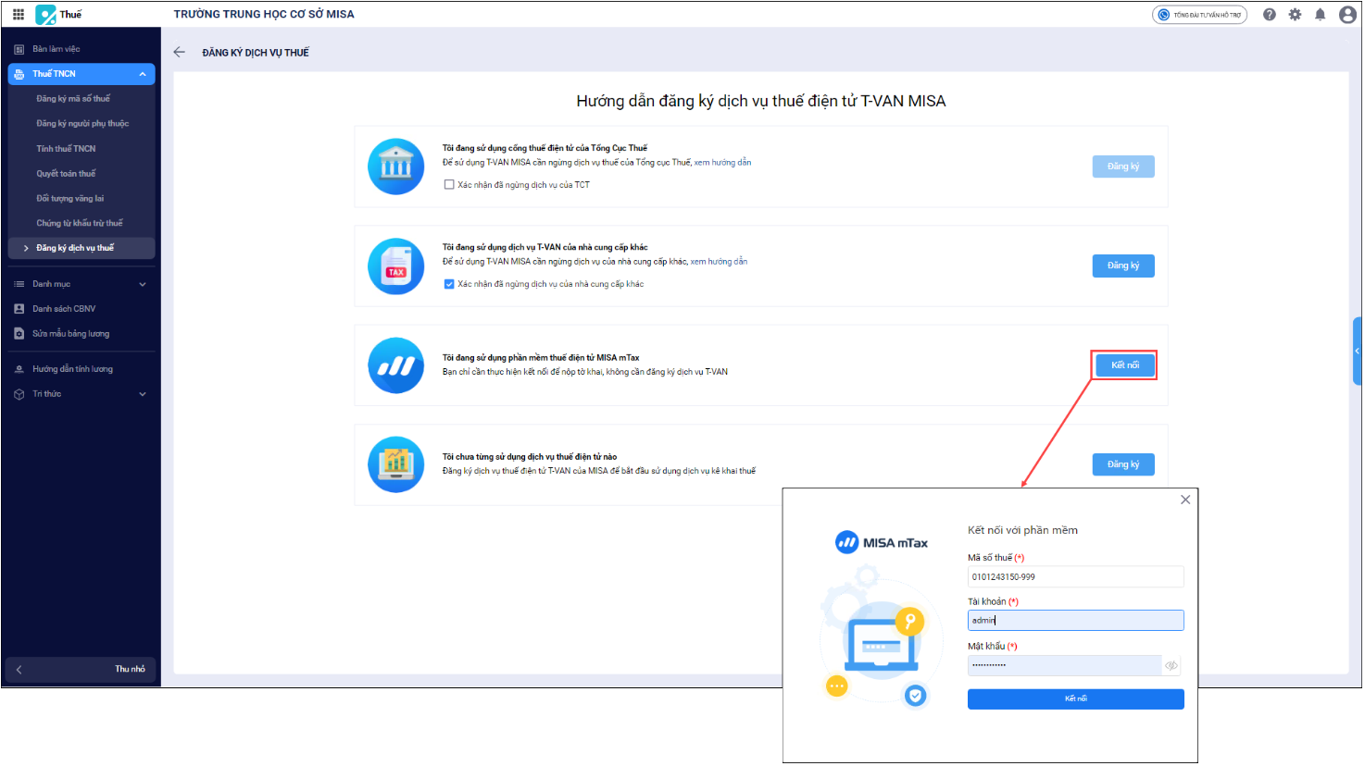The width and height of the screenshot is (1365, 766).
Task: Click Thu nhỏ label at sidebar bottom
Action: click(130, 670)
